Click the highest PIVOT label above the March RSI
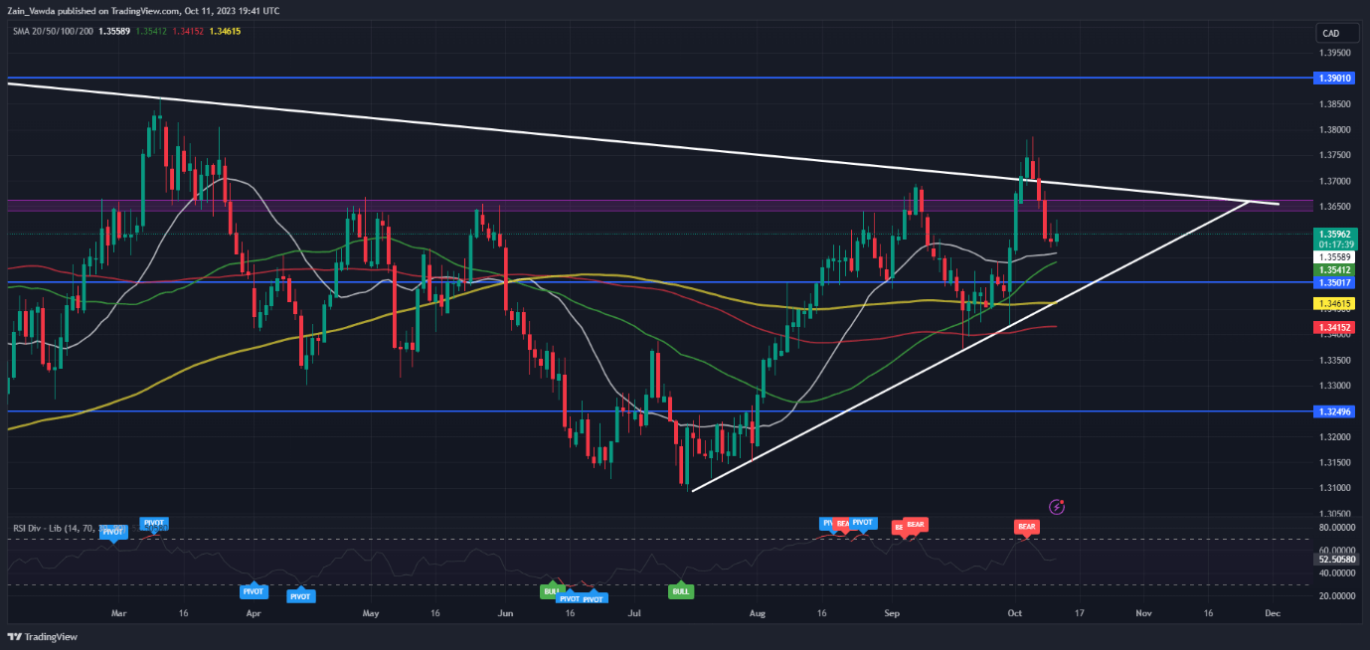 (154, 523)
